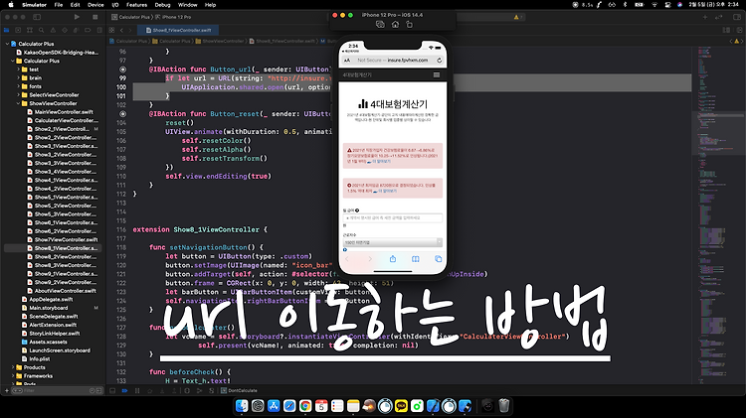
Task: Open the Debug menu
Action: point(162,5)
